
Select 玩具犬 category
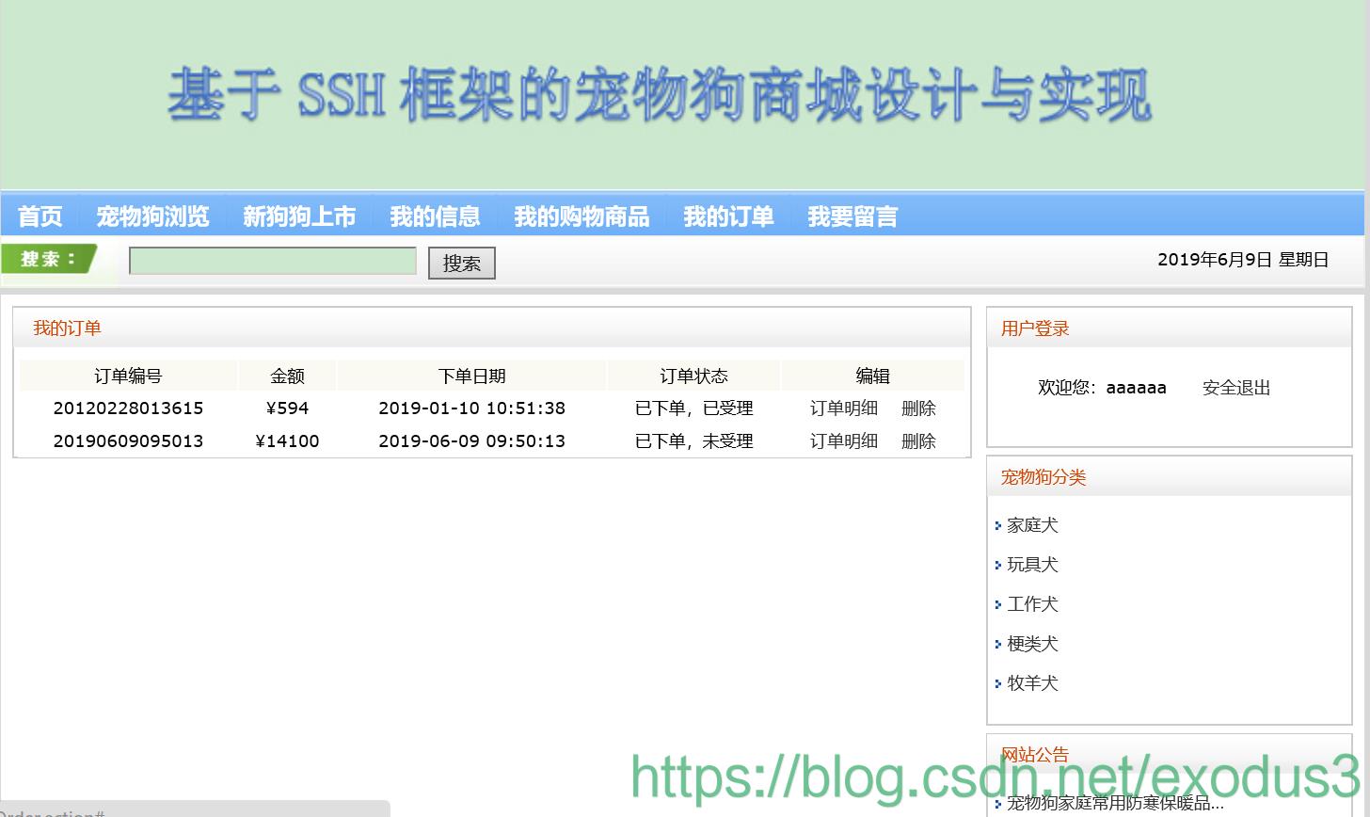click(1032, 565)
